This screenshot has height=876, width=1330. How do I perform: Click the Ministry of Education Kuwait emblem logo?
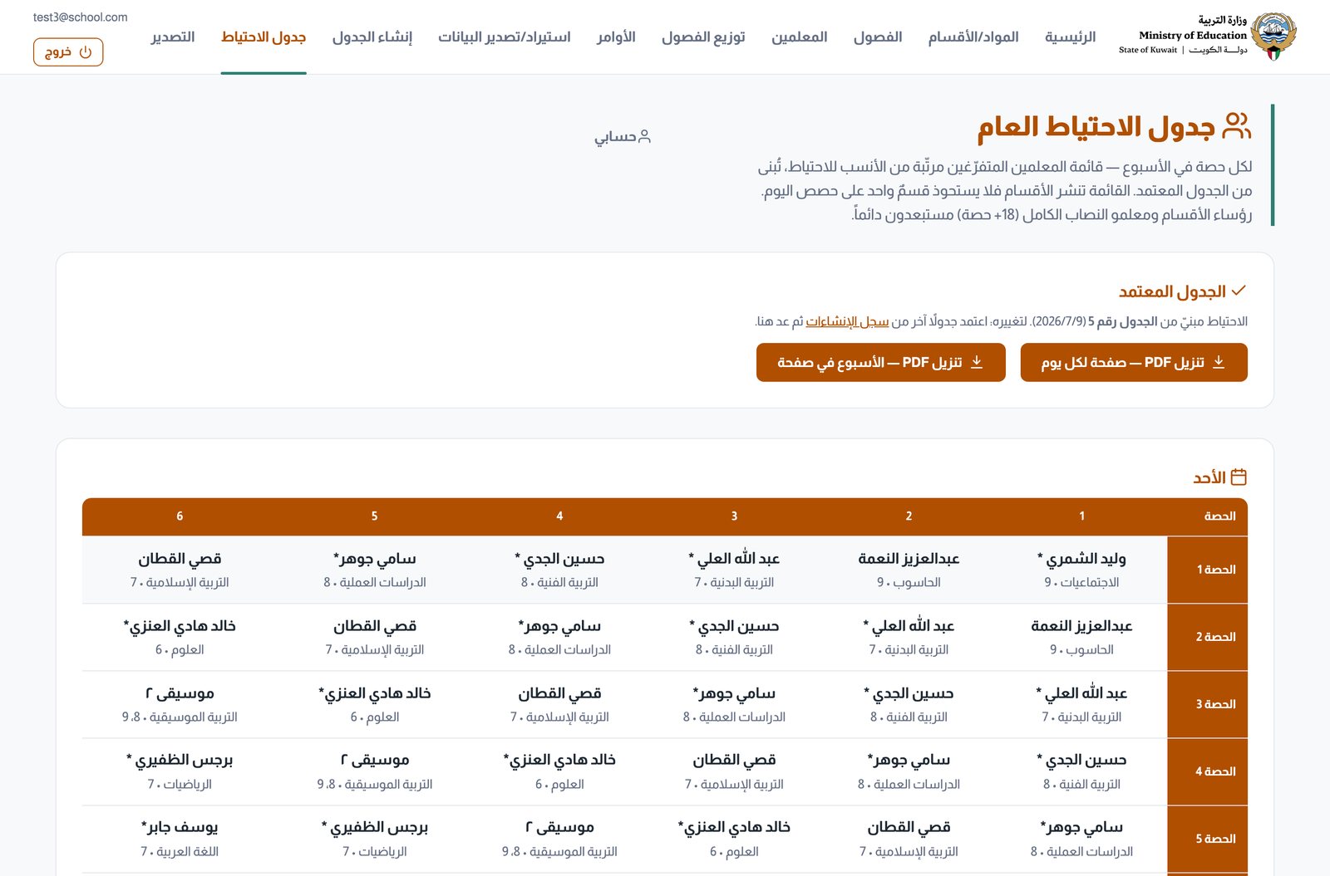[1273, 37]
